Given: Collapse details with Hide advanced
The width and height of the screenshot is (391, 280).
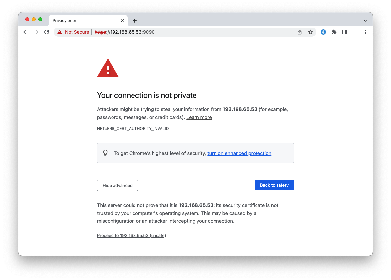Looking at the screenshot, I should tap(117, 185).
